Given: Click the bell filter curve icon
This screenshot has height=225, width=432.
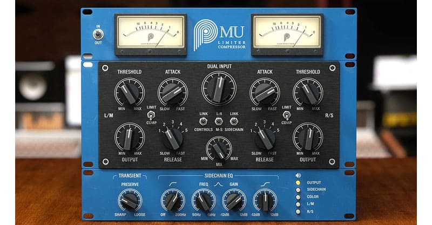Looking at the screenshot, I should (219, 184).
